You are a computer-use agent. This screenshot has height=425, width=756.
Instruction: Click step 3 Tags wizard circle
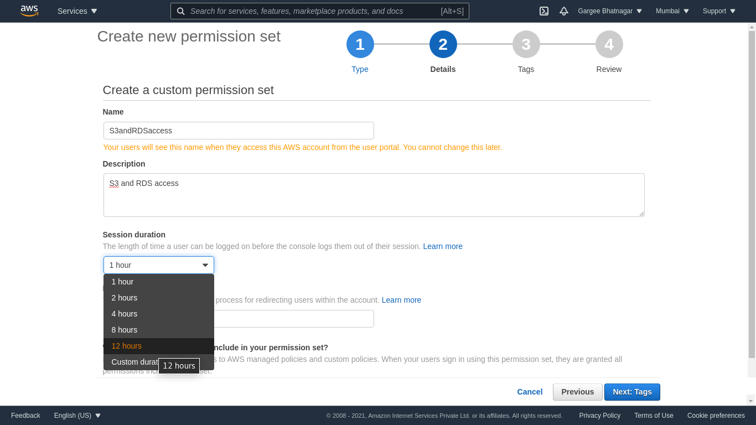(526, 44)
